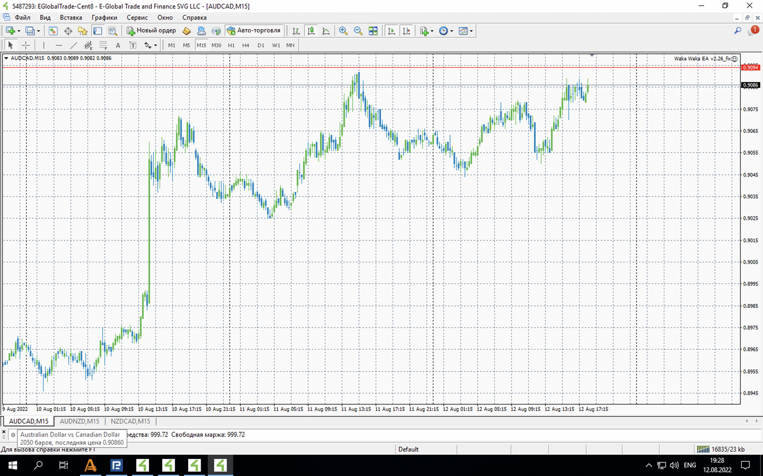Open Data Window crosshair icon
The image size is (763, 476).
click(x=68, y=31)
